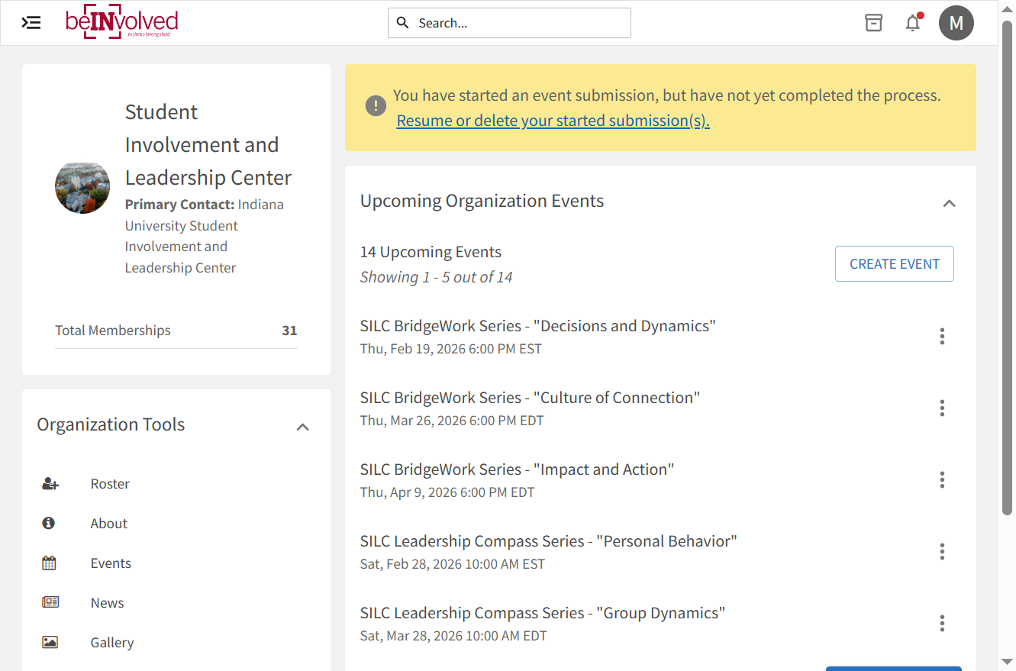
Task: Open "Decisions and Dynamics" event title
Action: [538, 326]
